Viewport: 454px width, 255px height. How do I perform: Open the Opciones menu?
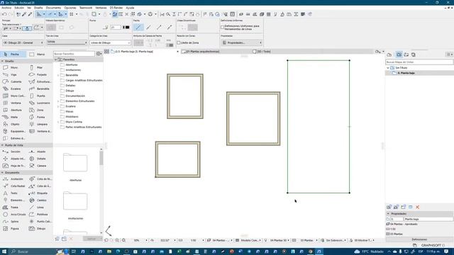tap(70, 8)
